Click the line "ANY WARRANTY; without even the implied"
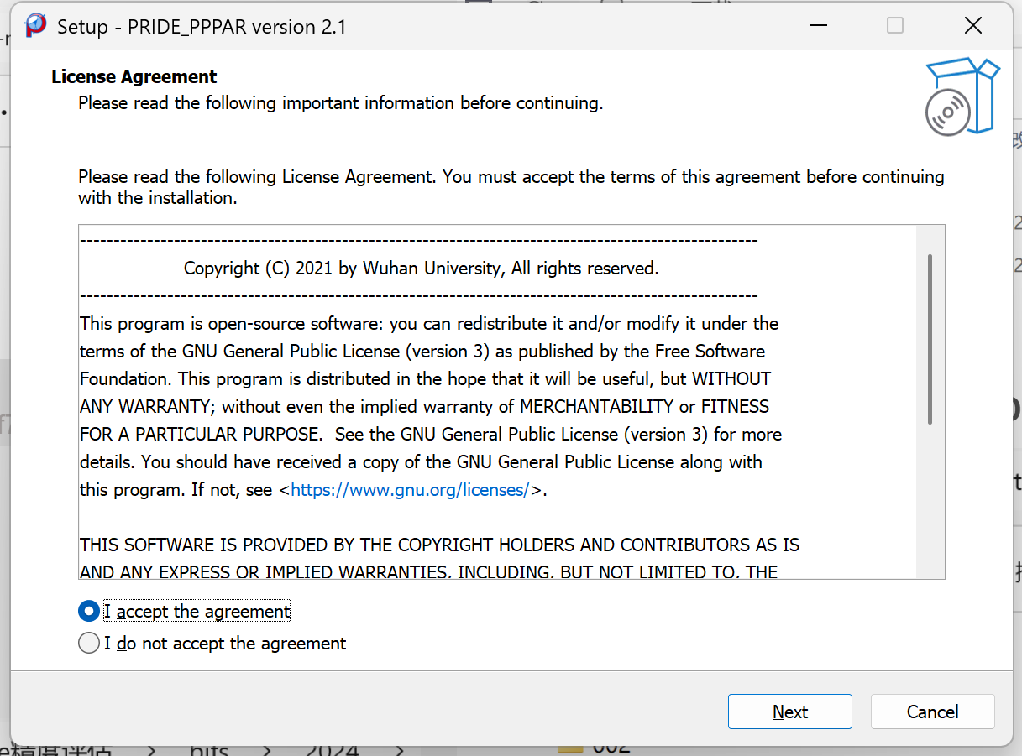The width and height of the screenshot is (1022, 756). [424, 407]
